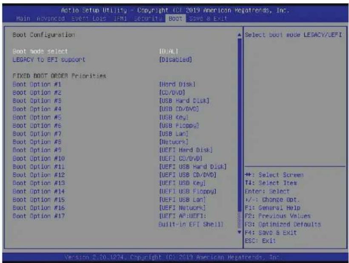
Task: Change the Network boot value
Action: pyautogui.click(x=174, y=142)
